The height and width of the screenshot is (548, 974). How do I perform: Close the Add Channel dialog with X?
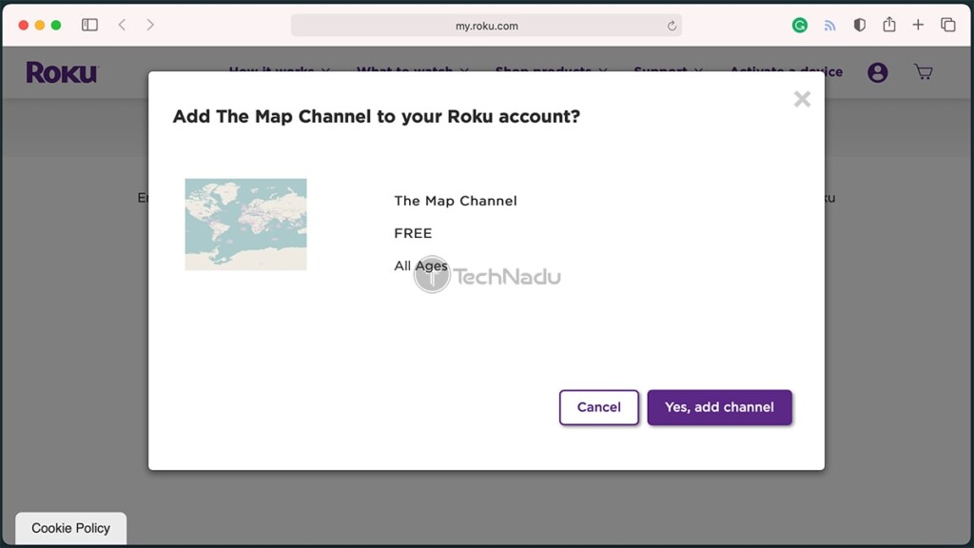pyautogui.click(x=802, y=99)
